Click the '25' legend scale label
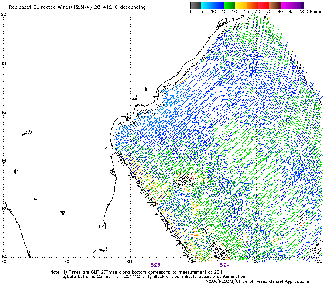The image size is (323, 284). pos(247,12)
